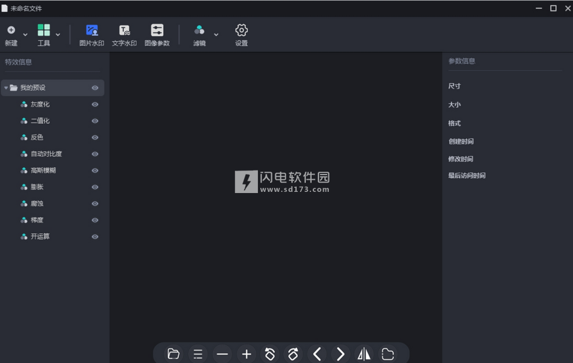Open the 文字水印 text watermark tool

[x=124, y=35]
